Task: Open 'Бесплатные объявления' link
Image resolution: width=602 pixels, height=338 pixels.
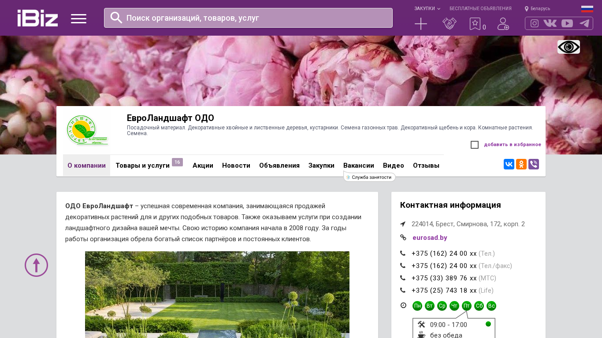Action: point(480,8)
